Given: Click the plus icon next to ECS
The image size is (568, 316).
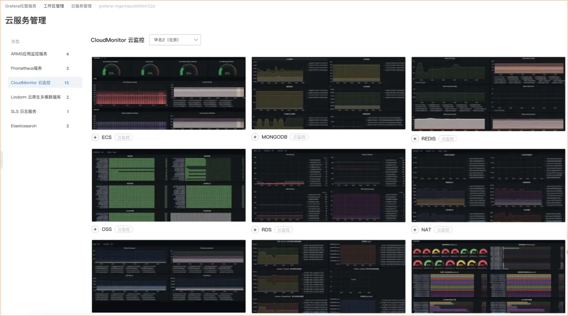Looking at the screenshot, I should [95, 138].
